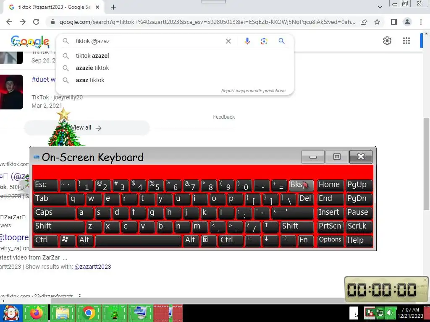Toggle the right Shift key
This screenshot has height=322, width=430.
[297, 227]
